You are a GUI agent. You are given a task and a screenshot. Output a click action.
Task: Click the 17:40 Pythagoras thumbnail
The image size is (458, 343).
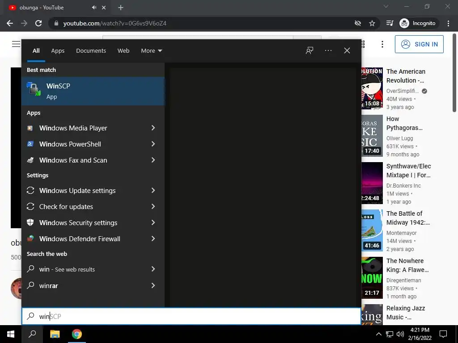coord(372,136)
